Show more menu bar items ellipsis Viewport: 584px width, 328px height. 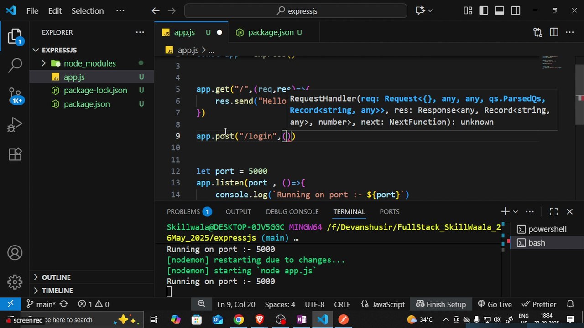coord(120,10)
